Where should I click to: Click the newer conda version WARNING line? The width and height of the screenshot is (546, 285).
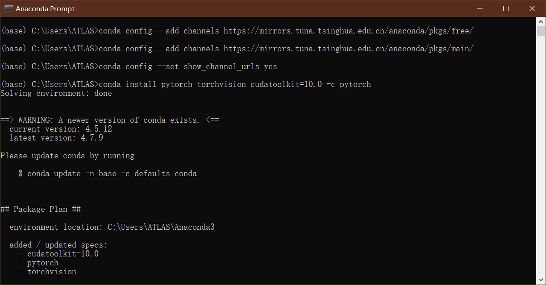109,120
